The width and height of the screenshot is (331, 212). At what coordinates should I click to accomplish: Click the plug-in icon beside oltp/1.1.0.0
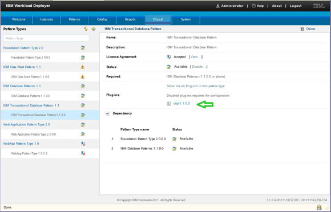169,104
